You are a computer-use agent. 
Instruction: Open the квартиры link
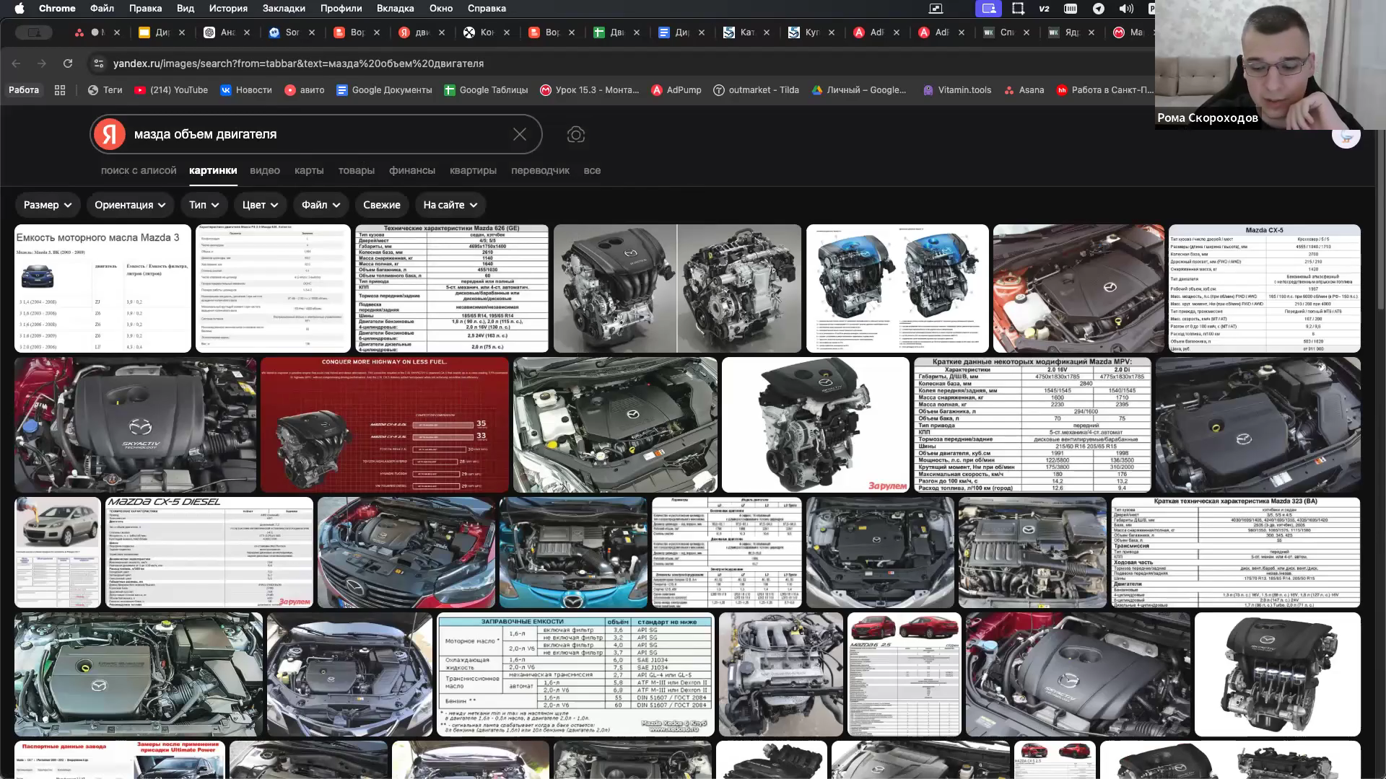(473, 171)
